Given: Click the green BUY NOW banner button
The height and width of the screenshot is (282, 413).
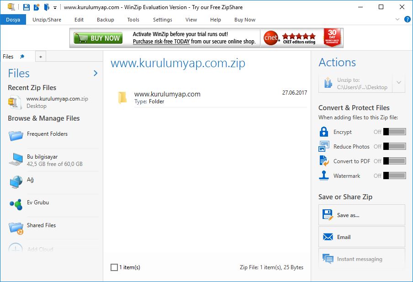Looking at the screenshot, I should (98, 38).
